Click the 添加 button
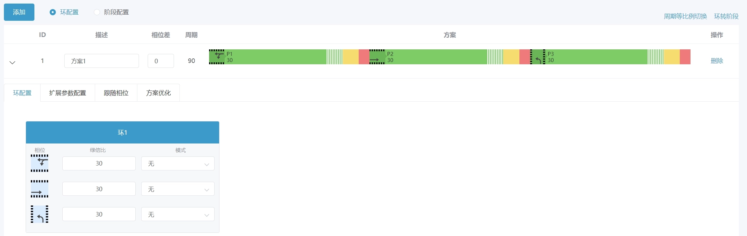 [x=19, y=12]
